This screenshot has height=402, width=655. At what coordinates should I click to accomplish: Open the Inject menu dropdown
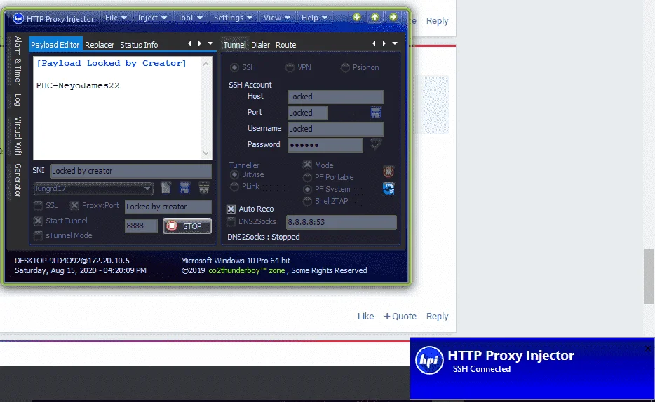click(152, 18)
